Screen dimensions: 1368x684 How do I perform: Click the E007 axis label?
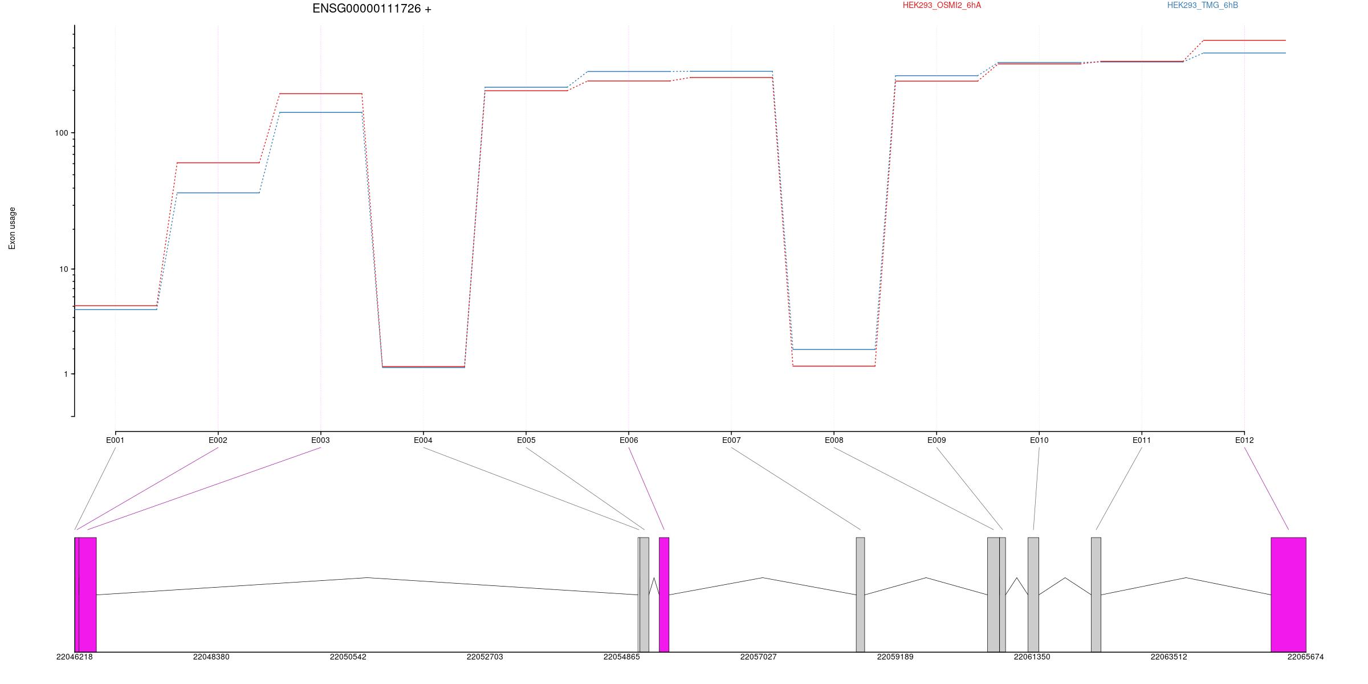click(731, 440)
